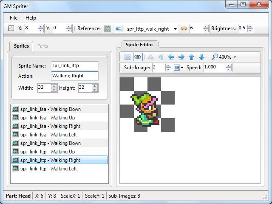The width and height of the screenshot is (272, 204).
Task: Switch to the Parts tab
Action: 42,46
